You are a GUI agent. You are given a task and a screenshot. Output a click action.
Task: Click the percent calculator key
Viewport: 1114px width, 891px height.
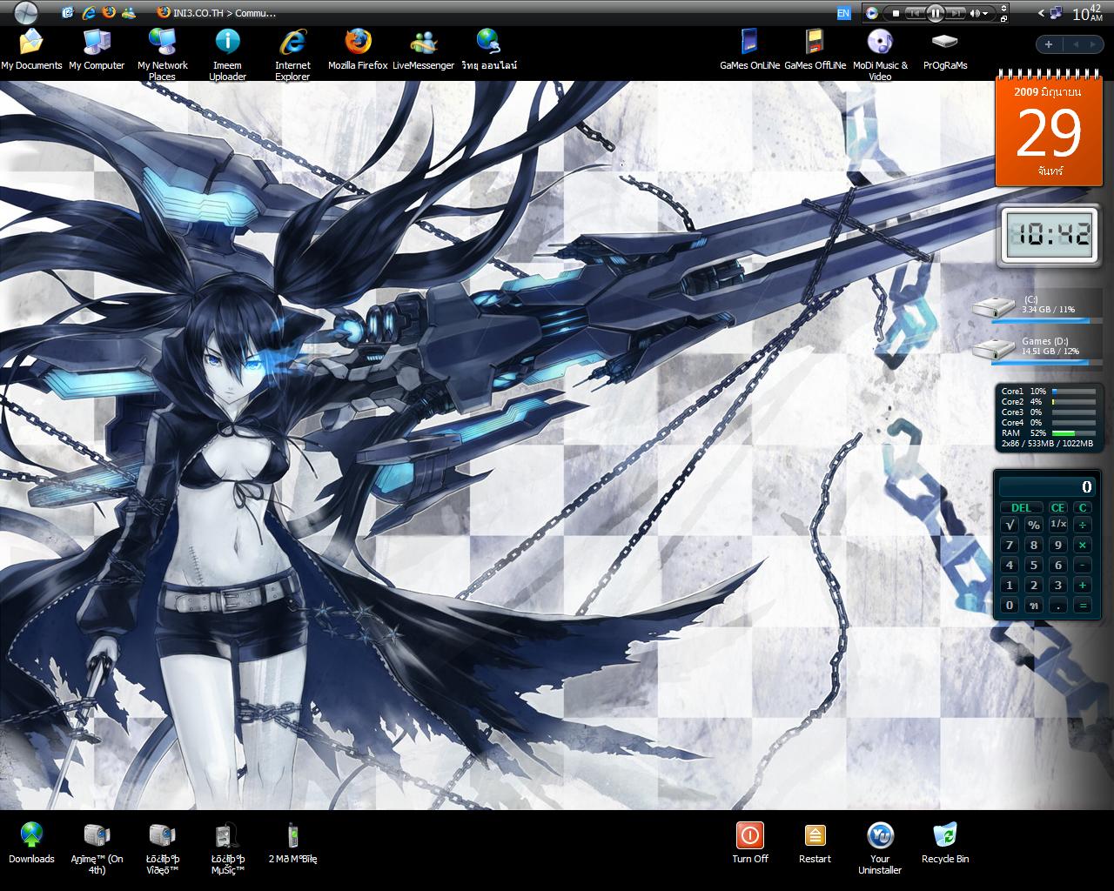click(x=1034, y=525)
